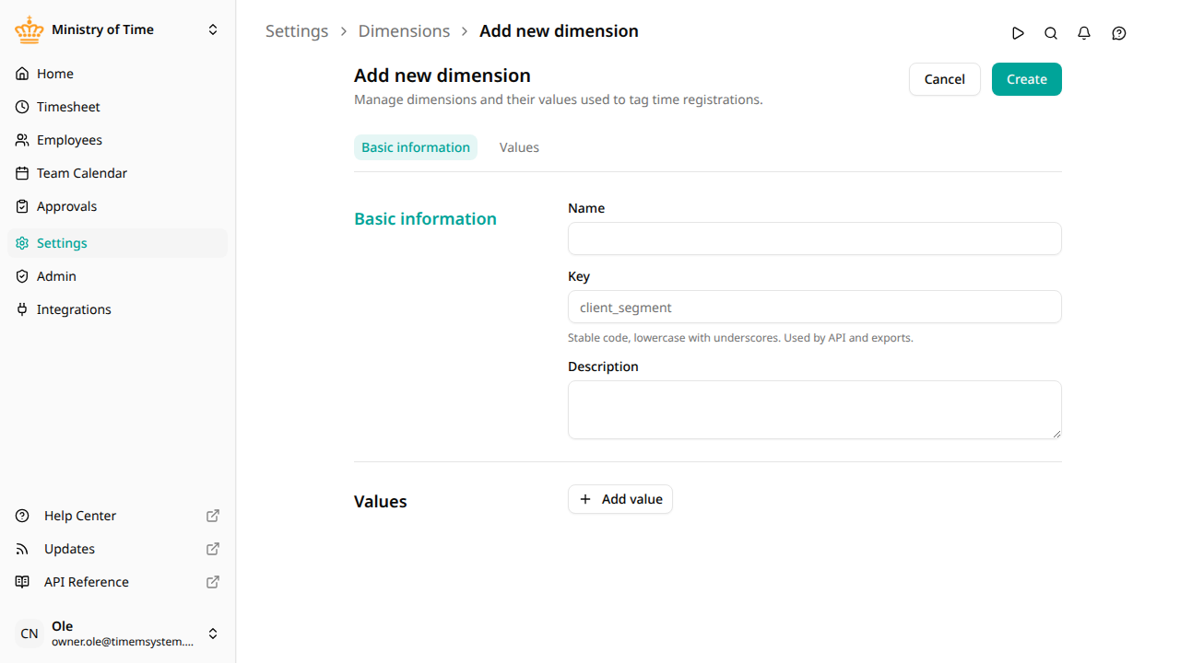Screen dimensions: 1180x663
Task: Click the Create button
Action: tap(1027, 79)
